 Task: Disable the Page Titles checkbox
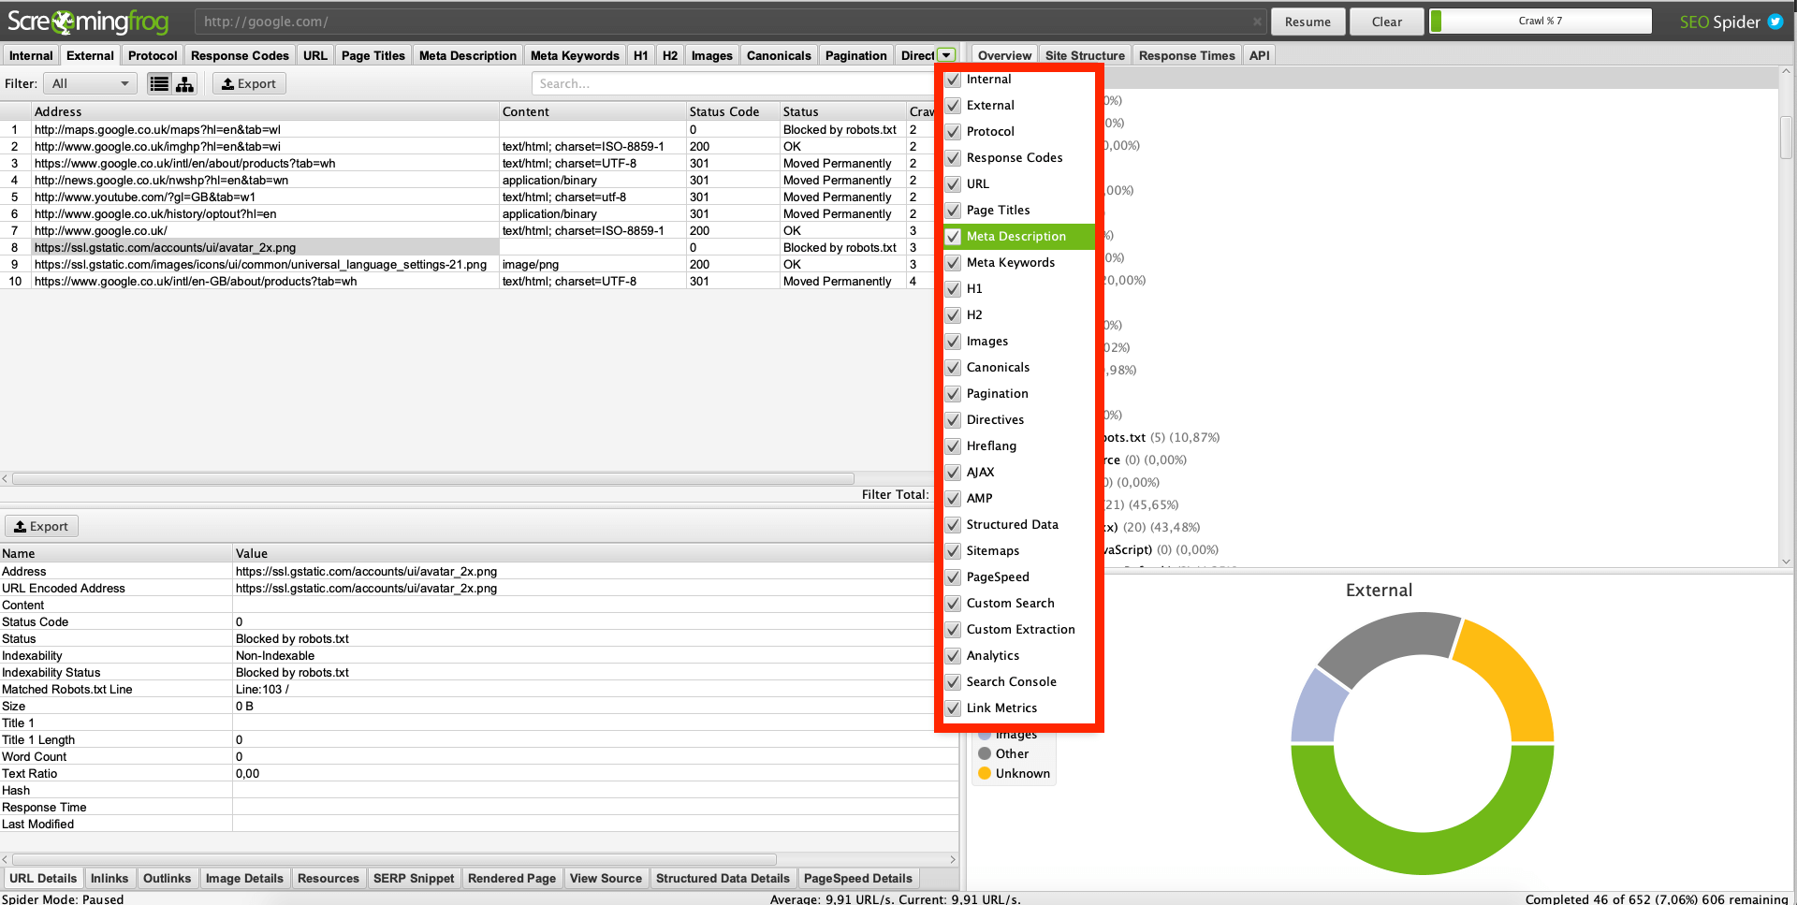953,211
